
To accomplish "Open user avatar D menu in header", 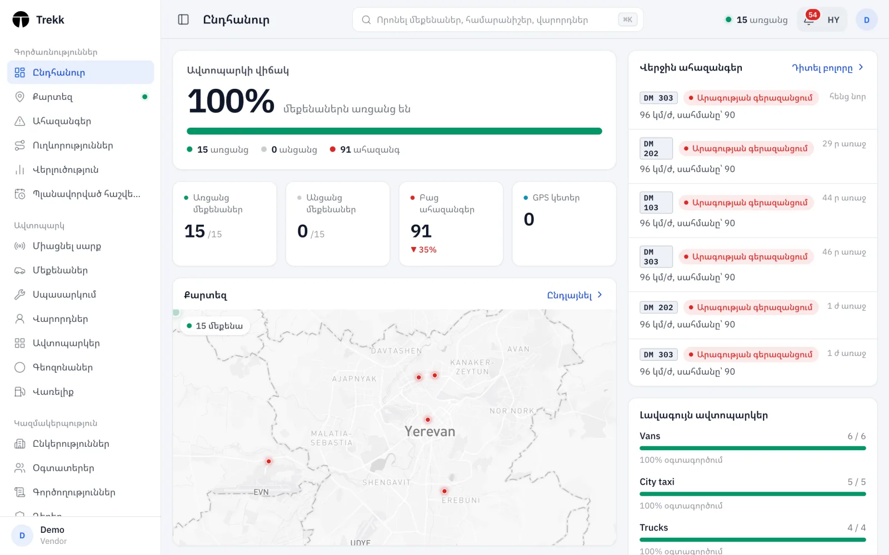I will (866, 20).
